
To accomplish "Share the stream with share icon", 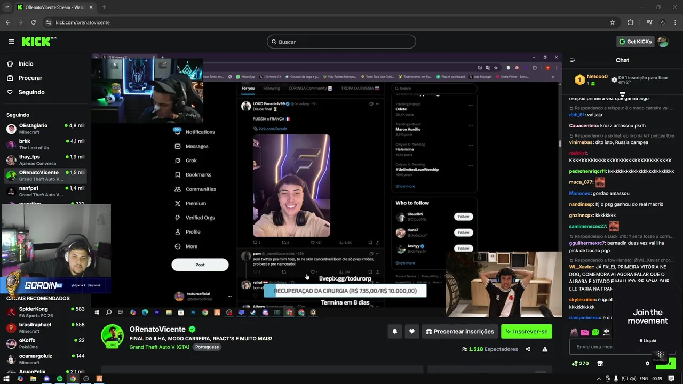I will pos(528,349).
